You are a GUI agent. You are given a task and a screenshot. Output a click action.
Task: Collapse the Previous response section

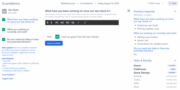175,11
